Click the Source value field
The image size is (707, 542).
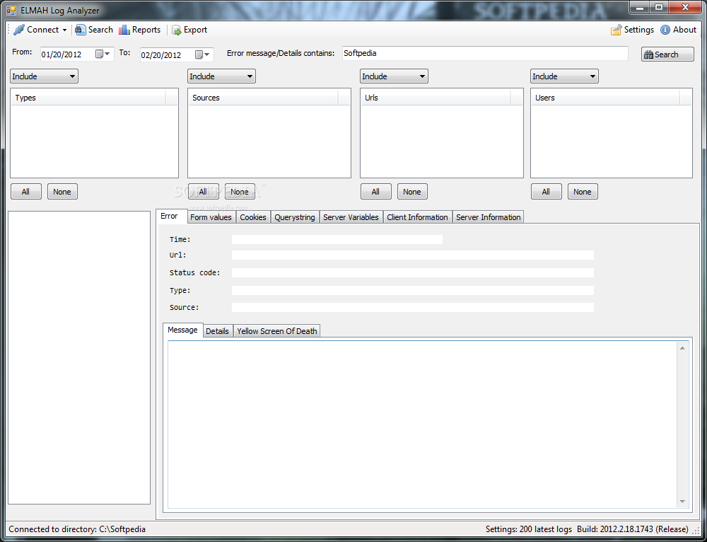(413, 307)
